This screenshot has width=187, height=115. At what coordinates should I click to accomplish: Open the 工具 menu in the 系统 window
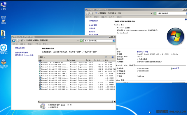tap(112, 17)
